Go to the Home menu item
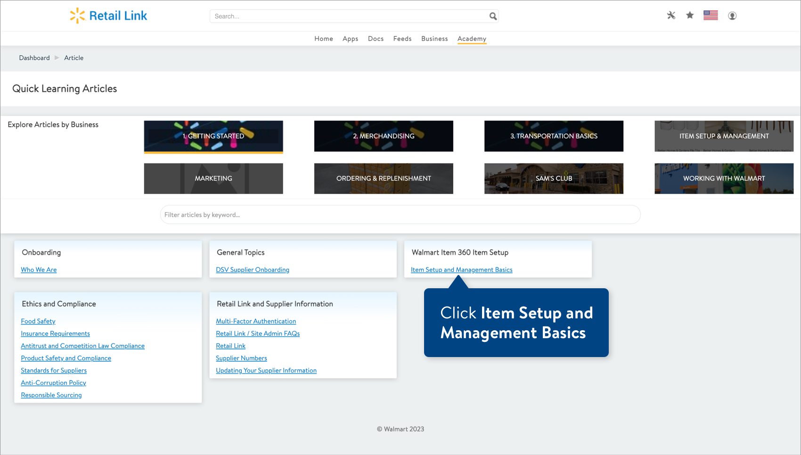Image resolution: width=801 pixels, height=455 pixels. 324,39
